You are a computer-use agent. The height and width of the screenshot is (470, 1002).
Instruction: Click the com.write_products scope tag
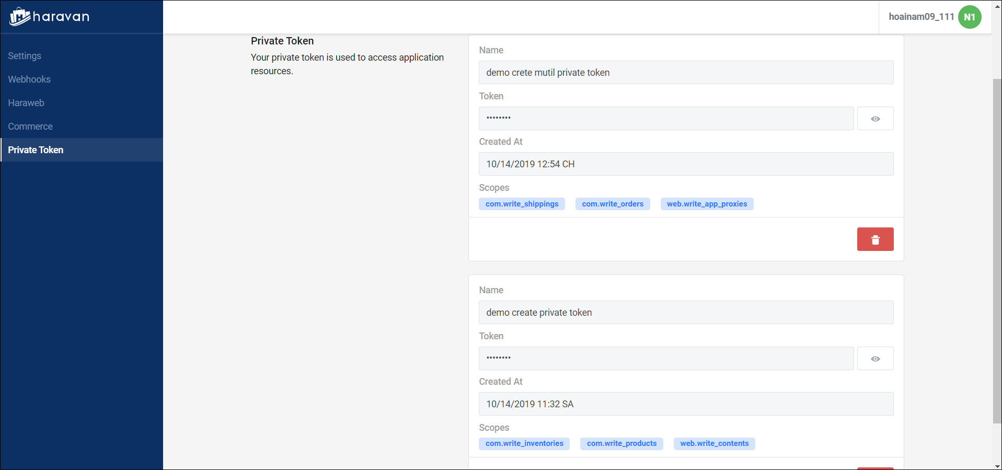[621, 444]
